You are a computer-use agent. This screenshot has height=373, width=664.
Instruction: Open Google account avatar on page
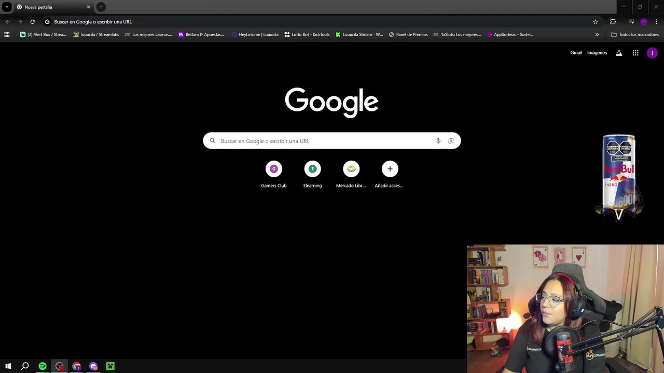tap(652, 53)
